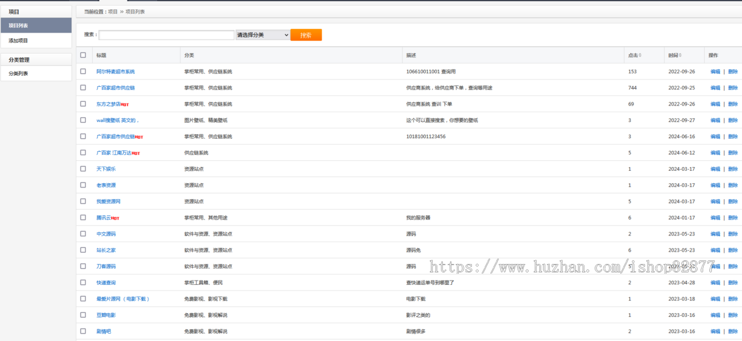Open the 刀客源码 title link

[106, 266]
